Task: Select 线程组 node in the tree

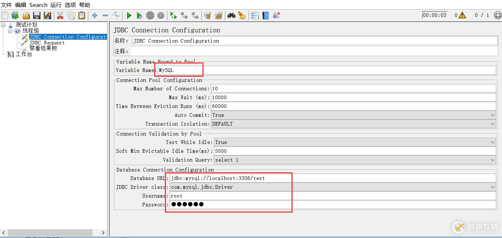Action: (x=31, y=31)
